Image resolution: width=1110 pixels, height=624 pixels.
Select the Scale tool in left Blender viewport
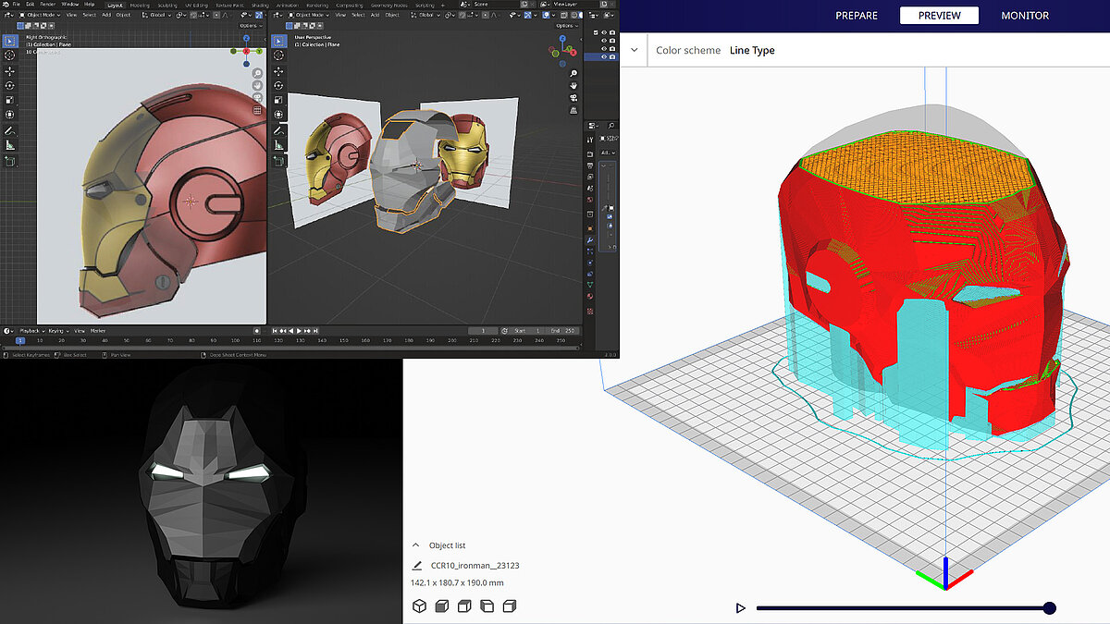tap(9, 101)
